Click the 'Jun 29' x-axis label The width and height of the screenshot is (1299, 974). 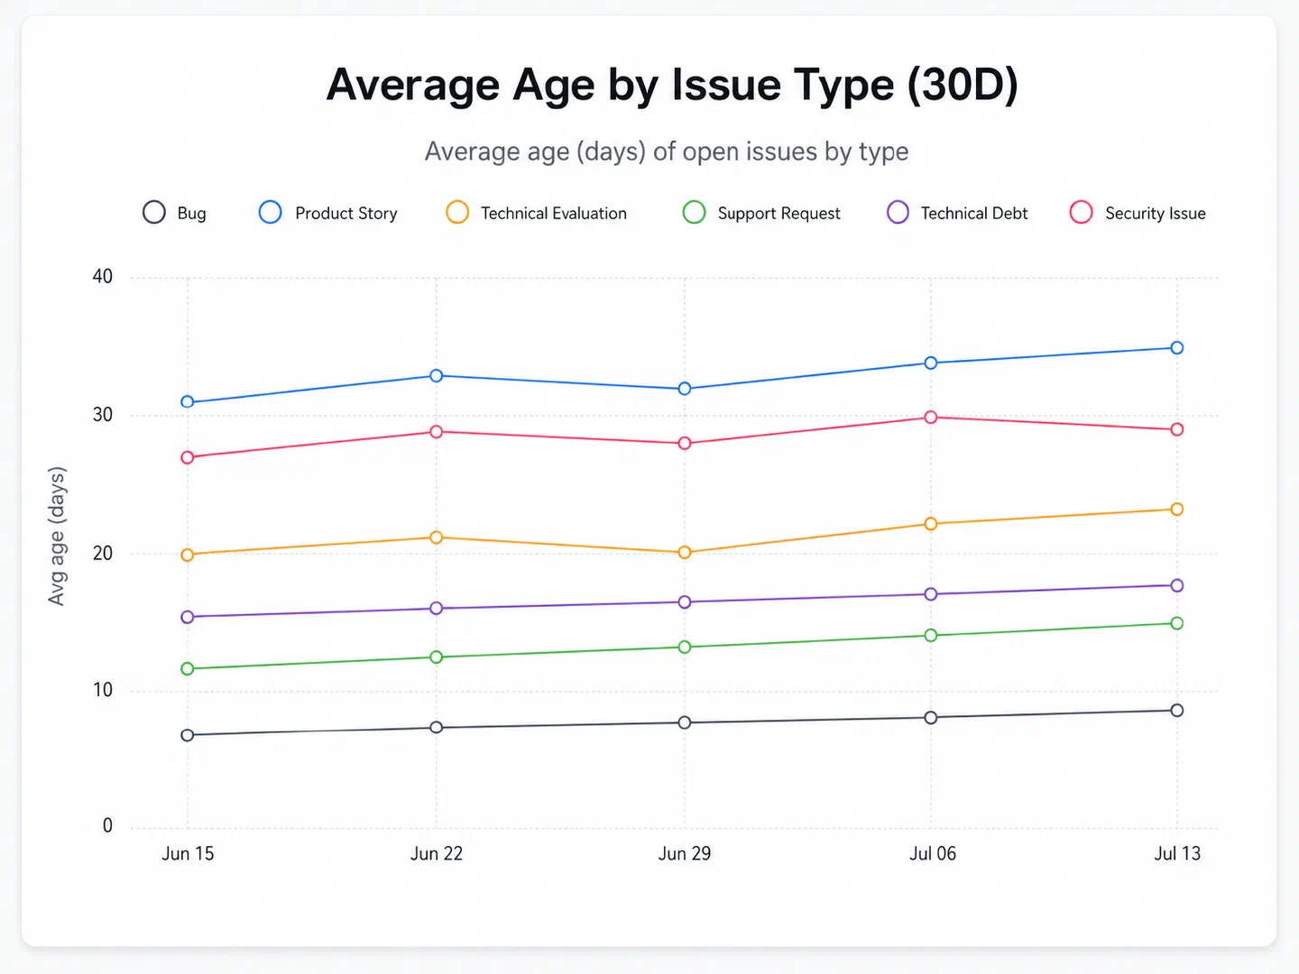click(685, 853)
